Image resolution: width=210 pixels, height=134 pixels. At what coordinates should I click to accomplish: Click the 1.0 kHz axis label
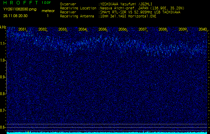coord(3,60)
